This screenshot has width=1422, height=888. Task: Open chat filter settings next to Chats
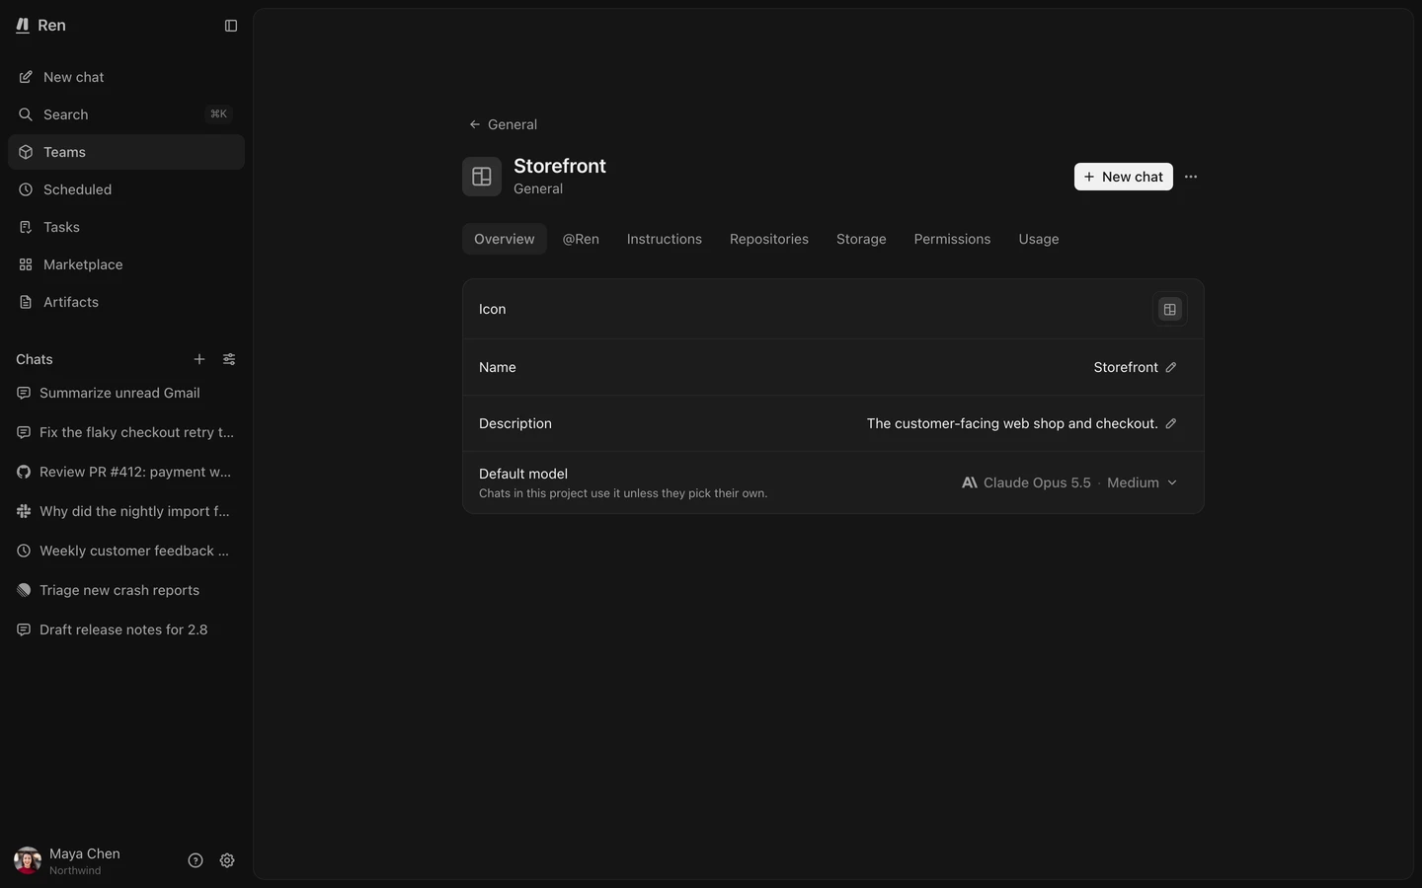[x=229, y=359]
